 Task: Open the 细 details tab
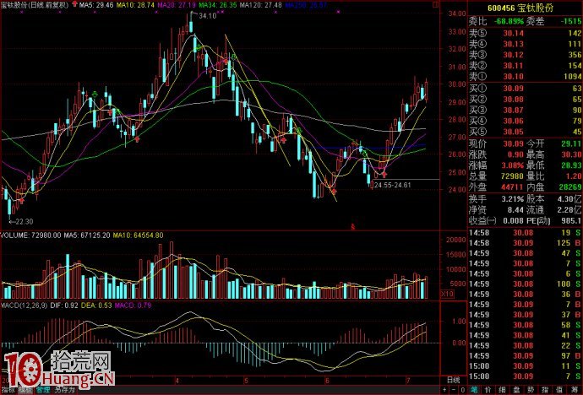click(x=503, y=390)
